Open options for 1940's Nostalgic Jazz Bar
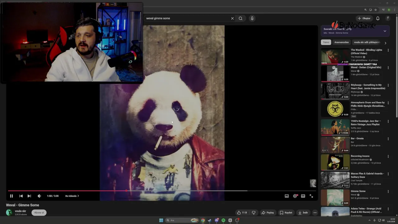 [388, 121]
